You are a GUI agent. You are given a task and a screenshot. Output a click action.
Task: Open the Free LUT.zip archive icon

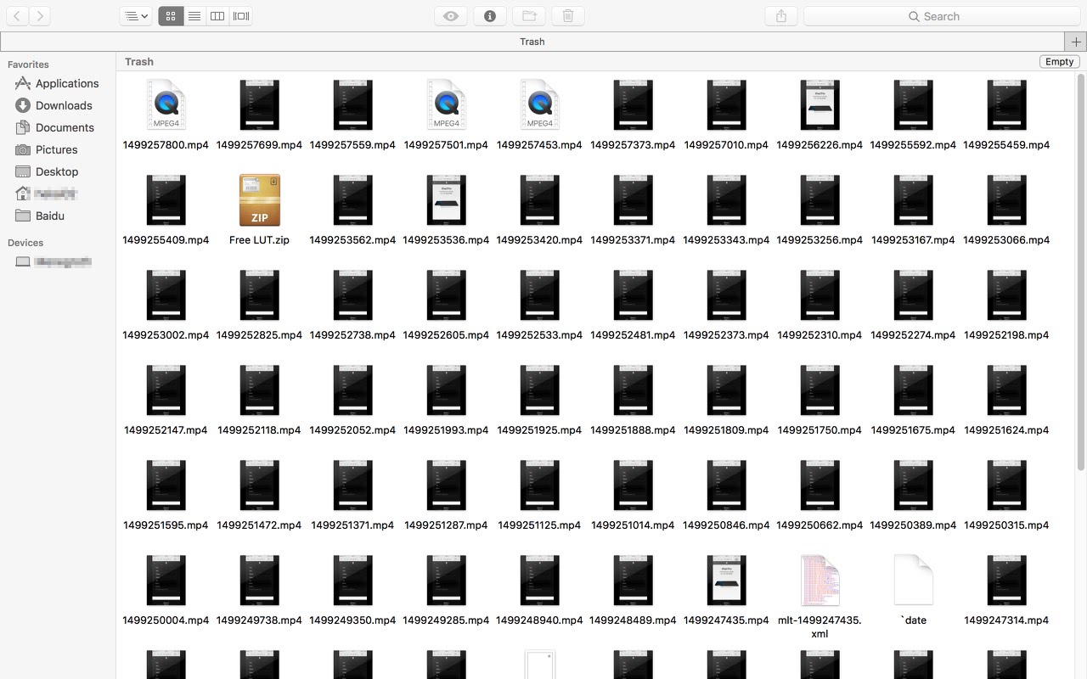coord(259,201)
